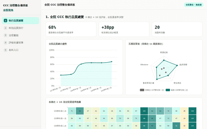The height and width of the screenshot is (129, 207).
Task: Click the radar's green 會議紀錄 vertex point
Action: [x=164, y=60]
